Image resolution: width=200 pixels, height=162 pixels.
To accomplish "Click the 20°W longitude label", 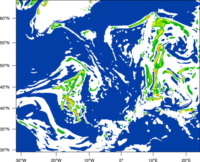I will coord(56,160).
